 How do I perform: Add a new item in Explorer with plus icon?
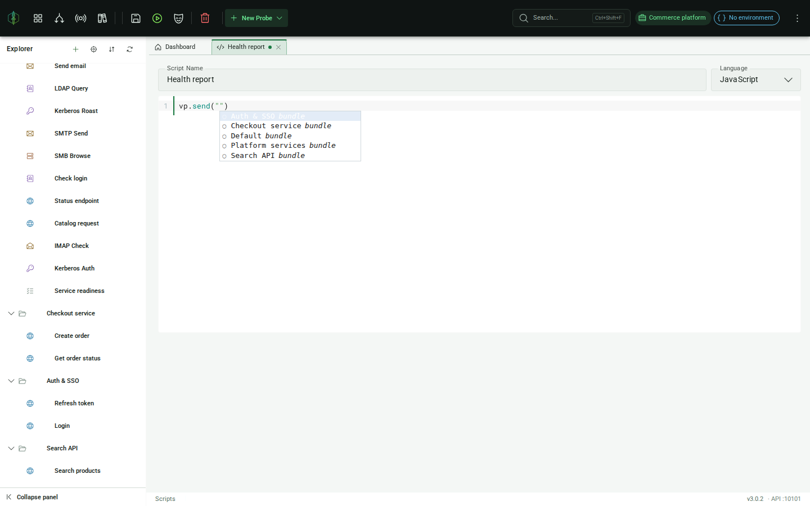click(x=75, y=49)
